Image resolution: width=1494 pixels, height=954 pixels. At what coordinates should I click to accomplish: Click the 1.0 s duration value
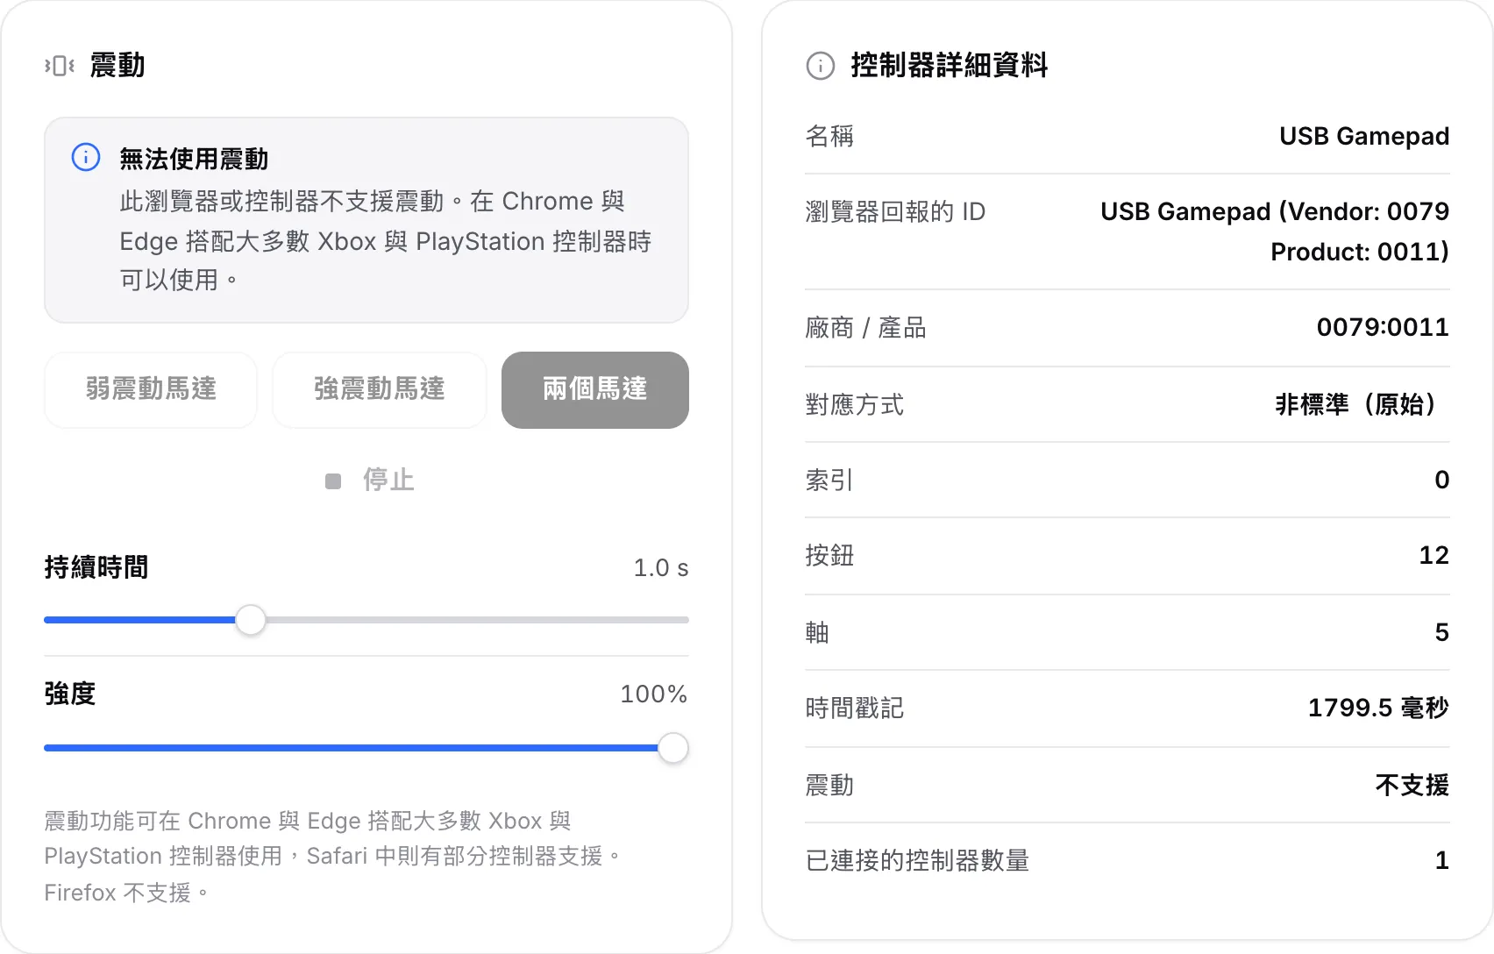[x=661, y=567]
